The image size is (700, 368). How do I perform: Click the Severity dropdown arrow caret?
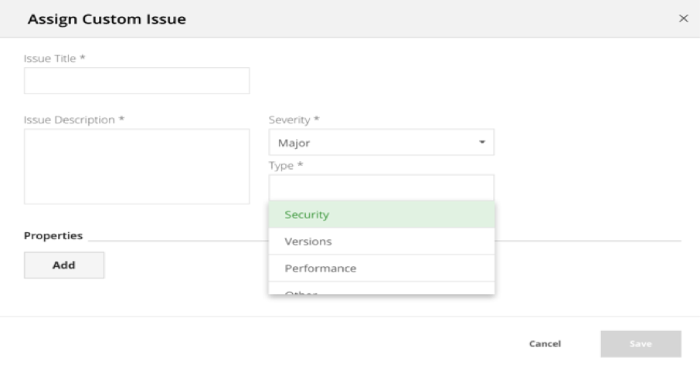pos(482,142)
